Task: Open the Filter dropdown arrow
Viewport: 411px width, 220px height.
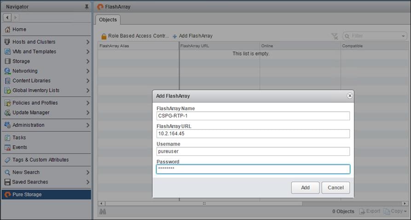Action: click(x=403, y=36)
